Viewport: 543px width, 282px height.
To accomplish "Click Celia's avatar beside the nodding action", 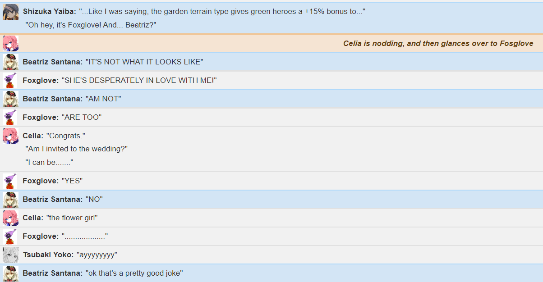I will coord(10,43).
